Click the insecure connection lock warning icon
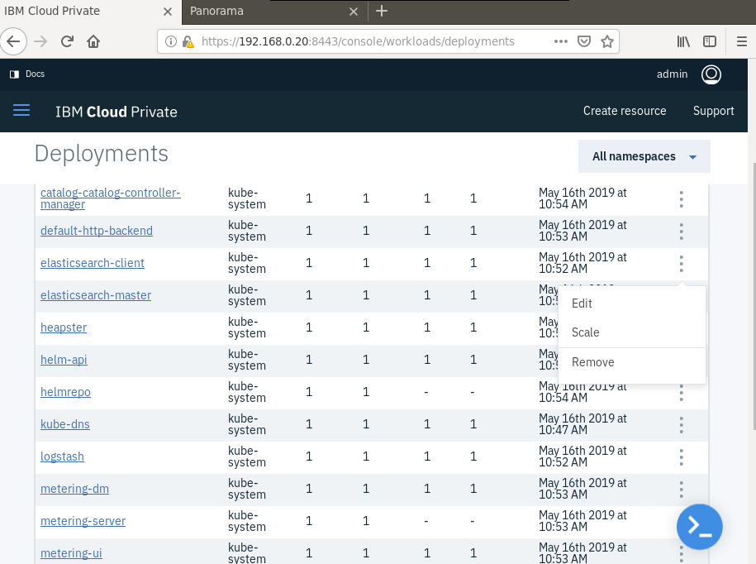The width and height of the screenshot is (756, 564). pyautogui.click(x=188, y=42)
